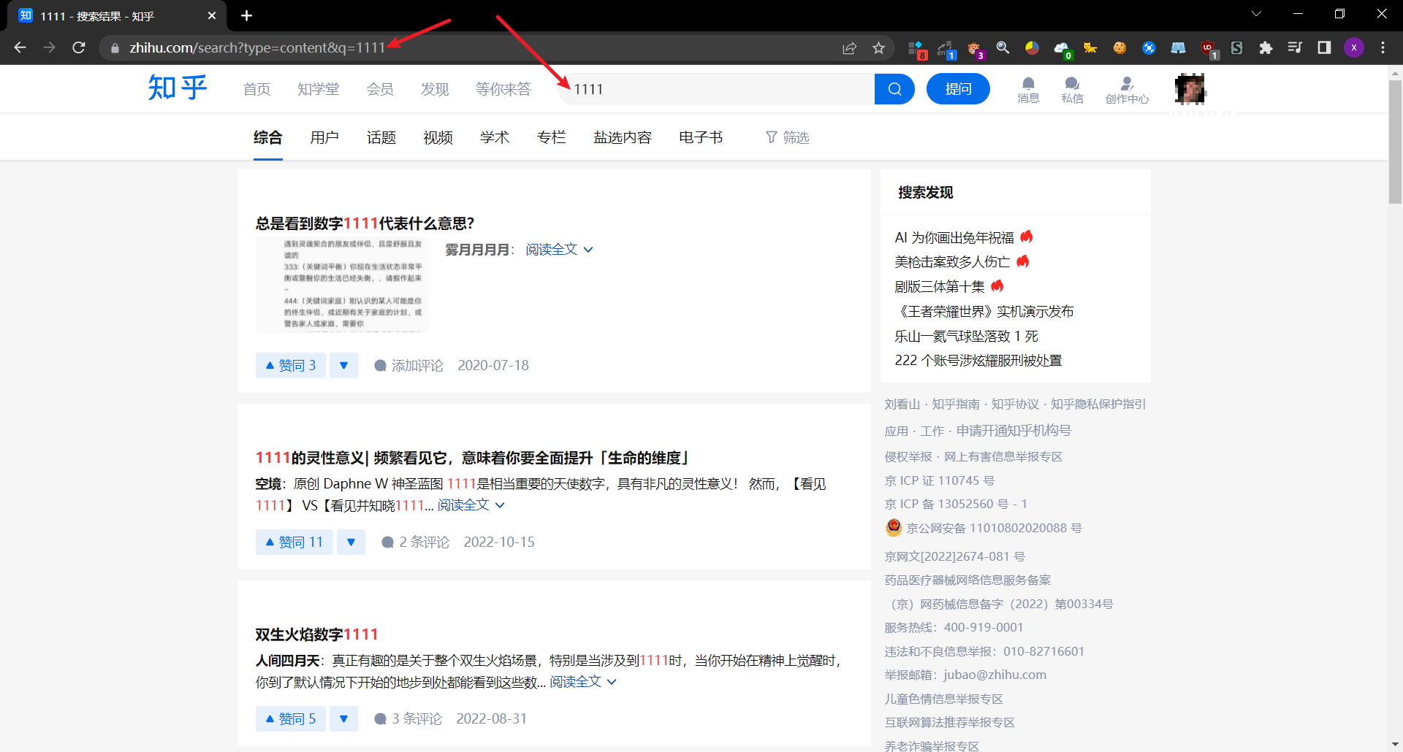Upvote the answer with 赞同 3
Screen dimensions: 1403x752
pos(291,365)
